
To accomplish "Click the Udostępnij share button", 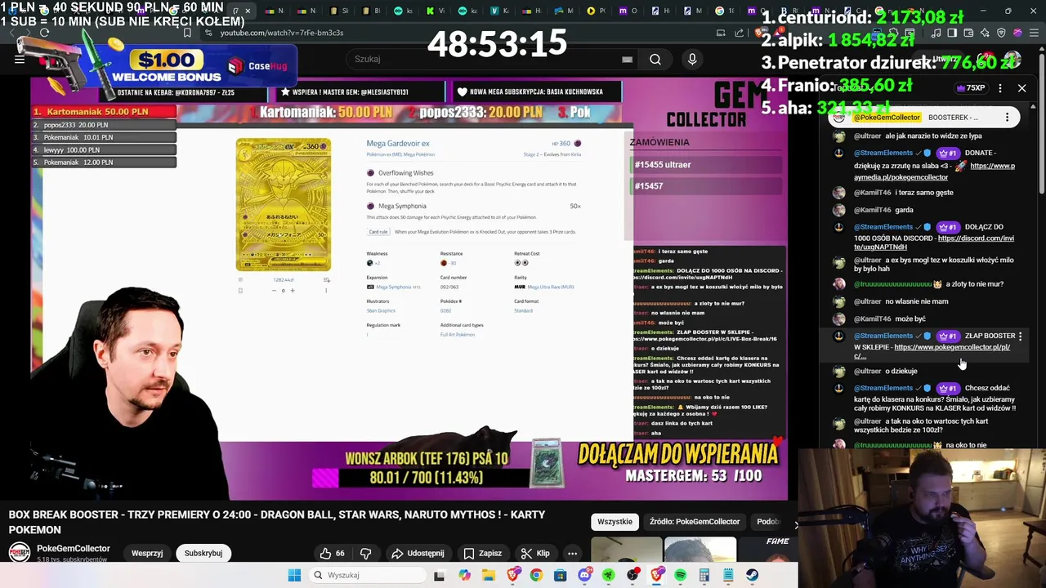I will (x=418, y=553).
